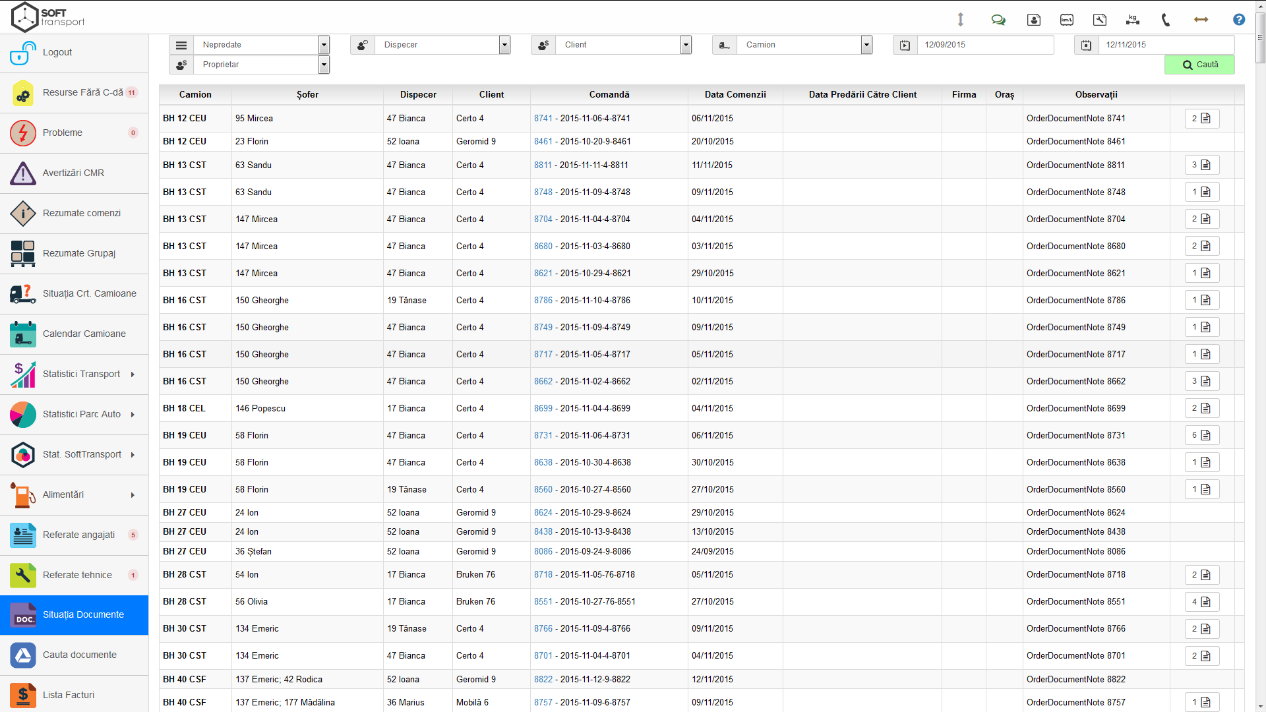Click the phone icon in the top bar

[1166, 20]
